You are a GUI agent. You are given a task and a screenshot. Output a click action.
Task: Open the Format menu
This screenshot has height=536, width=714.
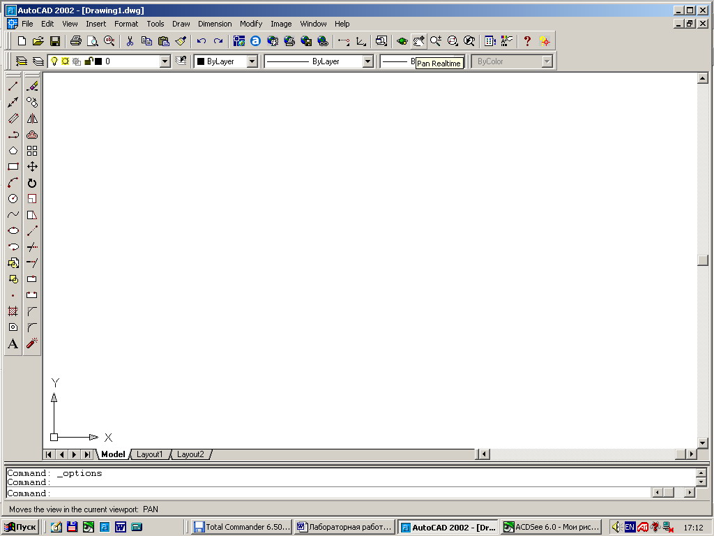pyautogui.click(x=126, y=24)
